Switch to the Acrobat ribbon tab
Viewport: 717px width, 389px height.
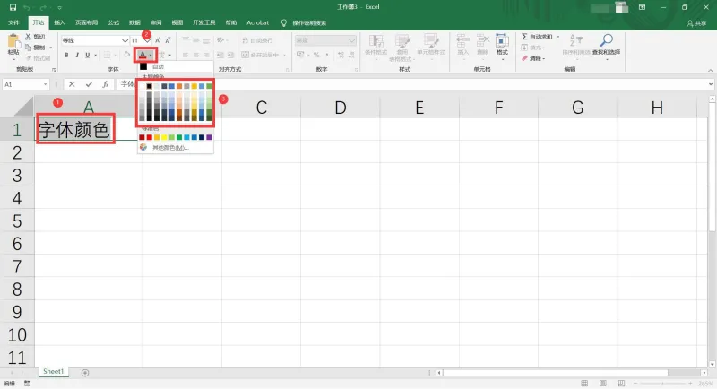(x=257, y=22)
